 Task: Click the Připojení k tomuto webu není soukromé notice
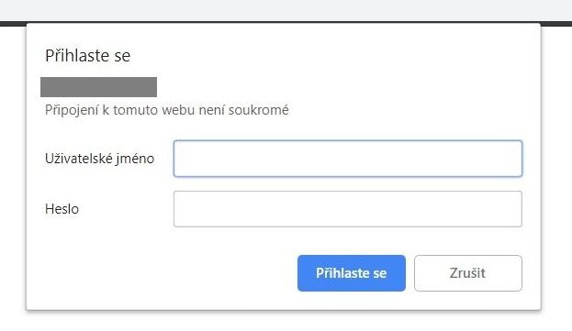[x=167, y=110]
